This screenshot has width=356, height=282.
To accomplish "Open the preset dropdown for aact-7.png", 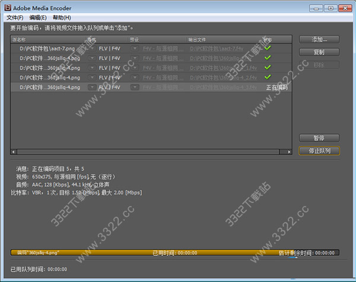I will tap(135, 49).
